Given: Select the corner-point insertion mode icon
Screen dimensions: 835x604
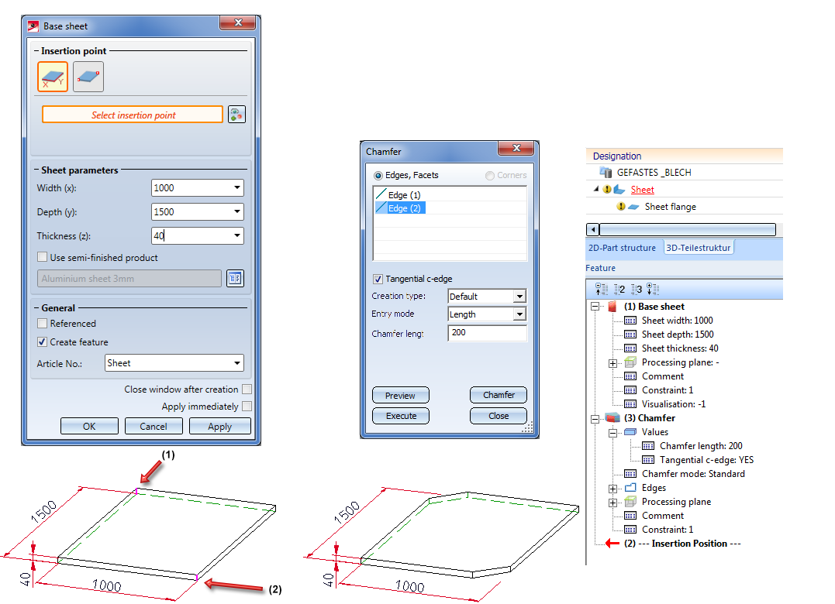Looking at the screenshot, I should pyautogui.click(x=88, y=77).
